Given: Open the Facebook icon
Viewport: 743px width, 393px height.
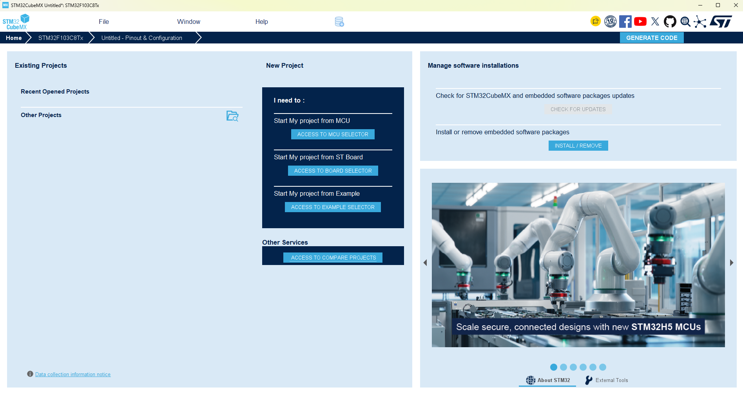Looking at the screenshot, I should pos(625,22).
